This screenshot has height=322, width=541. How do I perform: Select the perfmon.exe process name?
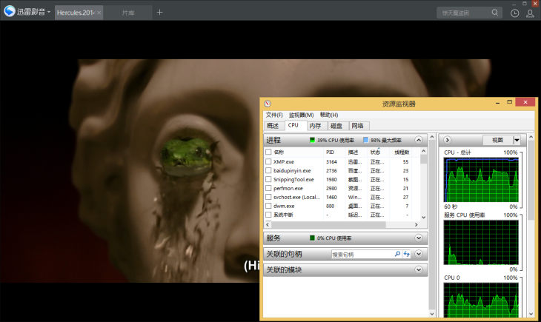point(288,188)
